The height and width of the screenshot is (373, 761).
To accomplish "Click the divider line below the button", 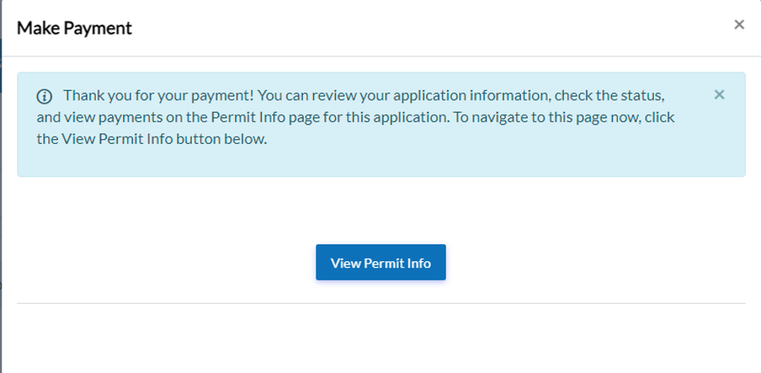I will click(380, 303).
